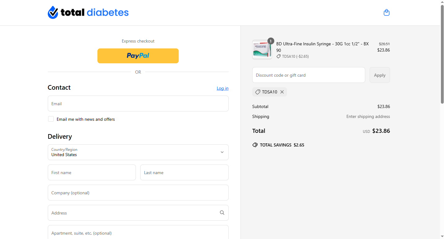Click the Company (optional) field
The image size is (444, 239).
138,193
